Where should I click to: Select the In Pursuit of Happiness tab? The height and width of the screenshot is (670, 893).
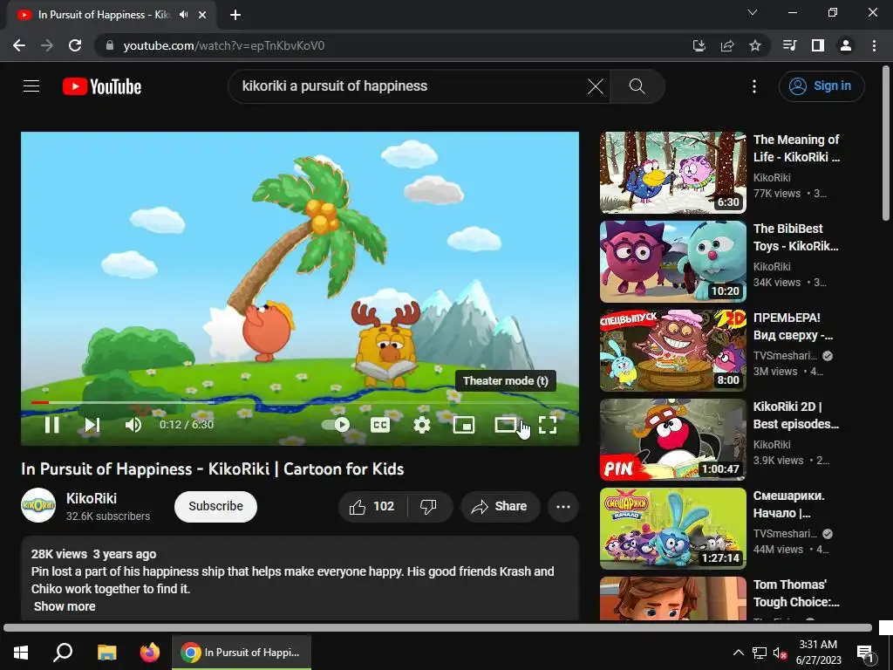click(103, 15)
